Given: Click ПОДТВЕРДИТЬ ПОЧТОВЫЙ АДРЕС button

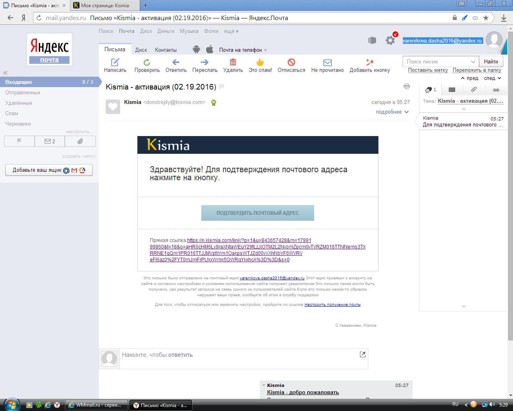Looking at the screenshot, I should [258, 213].
